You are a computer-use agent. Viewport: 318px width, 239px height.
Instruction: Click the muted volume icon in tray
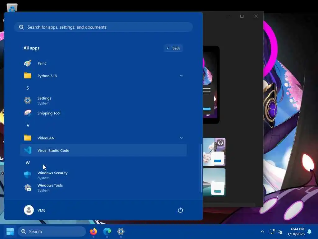280,232
